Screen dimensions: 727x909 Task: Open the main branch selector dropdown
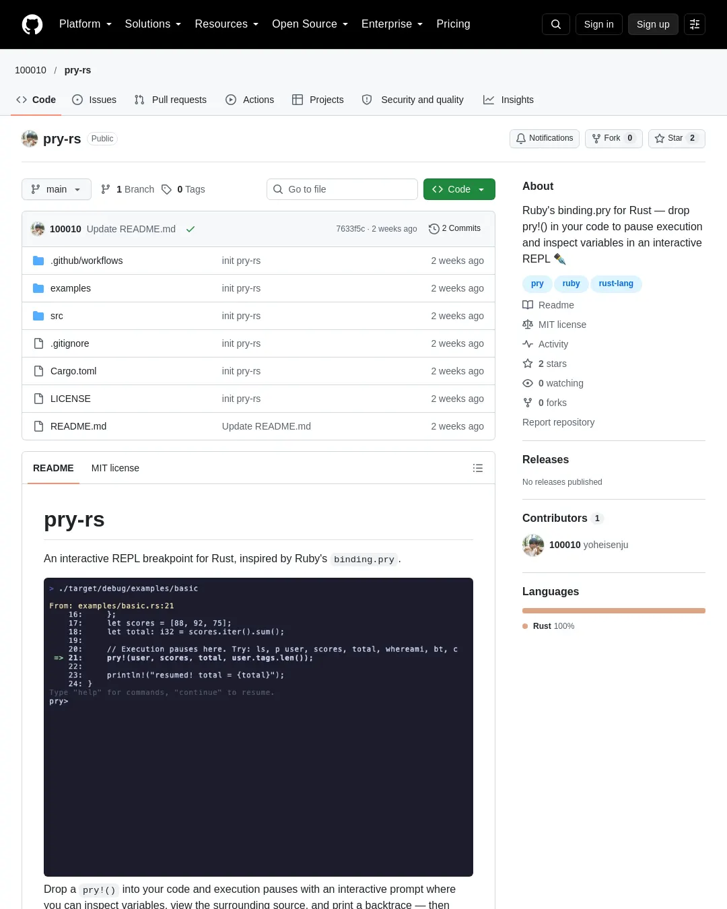pos(57,189)
